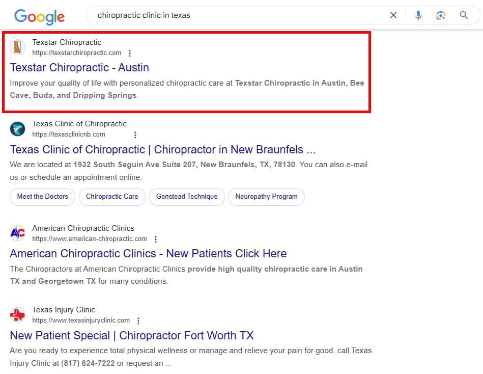Click the Texstar Chiropractic site name text

[x=67, y=42]
